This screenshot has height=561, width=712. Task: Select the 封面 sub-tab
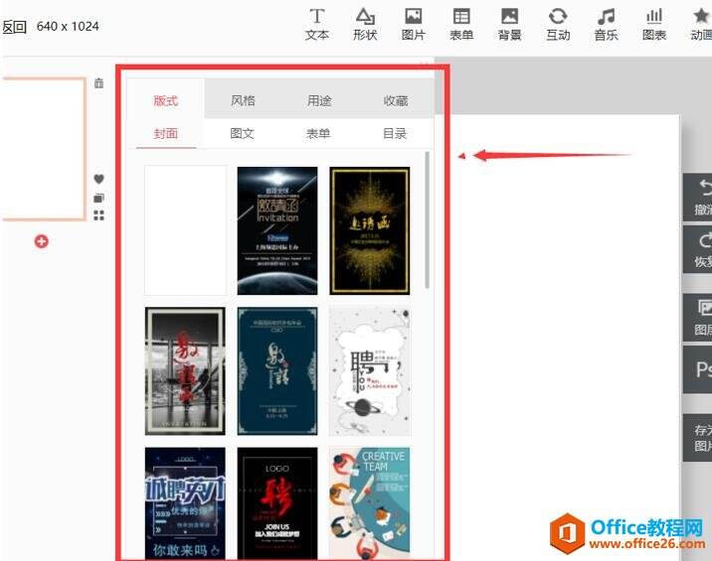[165, 133]
